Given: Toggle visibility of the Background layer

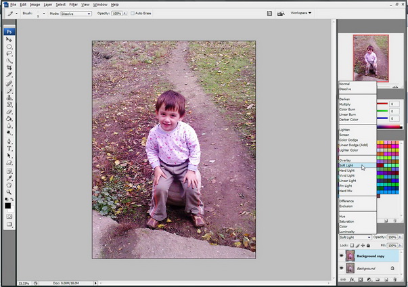Looking at the screenshot, I should point(342,268).
